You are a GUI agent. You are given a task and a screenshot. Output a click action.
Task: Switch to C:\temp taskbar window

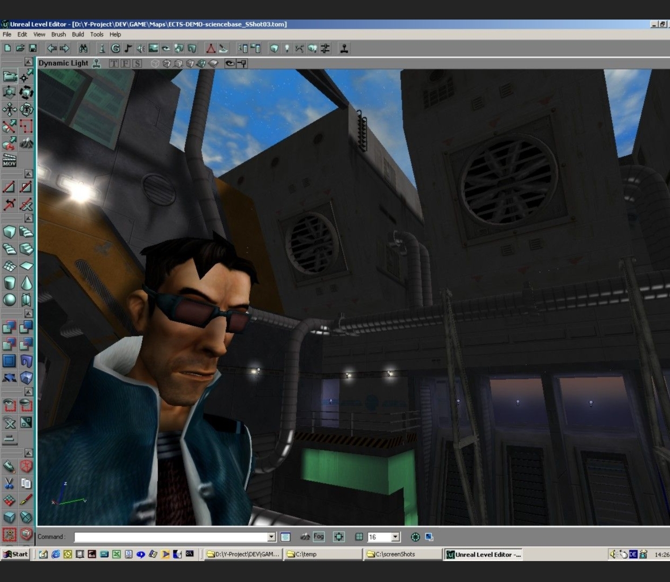pos(323,554)
